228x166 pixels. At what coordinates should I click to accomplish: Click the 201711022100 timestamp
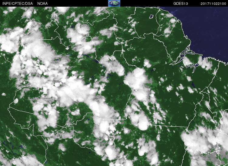(213, 4)
